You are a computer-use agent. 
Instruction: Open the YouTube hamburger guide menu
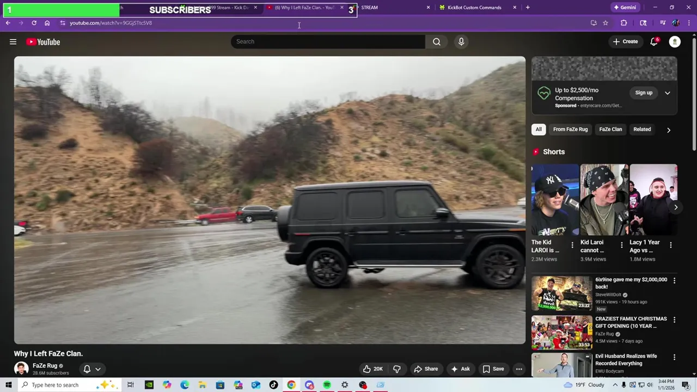pos(13,42)
